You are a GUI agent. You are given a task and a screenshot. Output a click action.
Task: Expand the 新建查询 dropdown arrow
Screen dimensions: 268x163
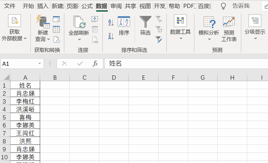pos(48,39)
